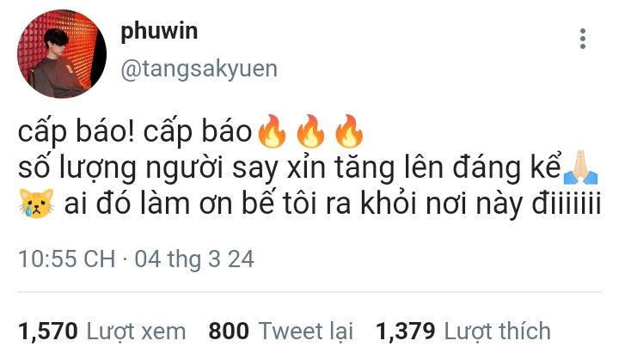Click the 800 retweet count number
This screenshot has width=619, height=359.
(229, 331)
